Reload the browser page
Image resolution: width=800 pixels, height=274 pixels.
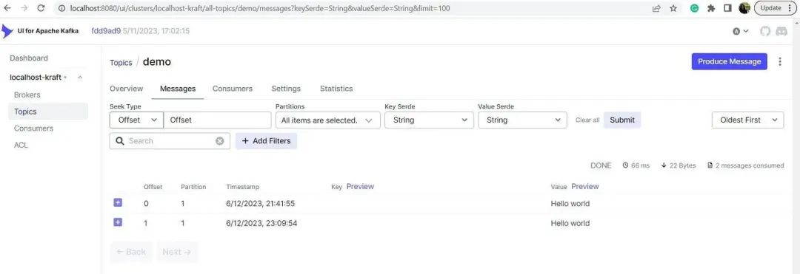coord(41,8)
